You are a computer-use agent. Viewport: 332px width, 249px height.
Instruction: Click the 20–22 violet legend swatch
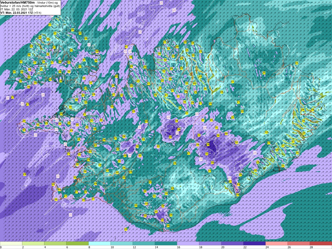coord(232,244)
